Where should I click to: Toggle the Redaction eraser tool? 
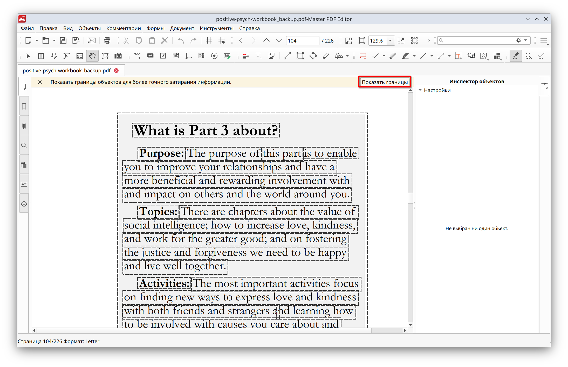click(516, 56)
